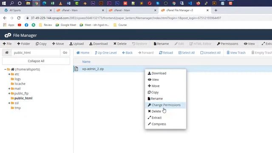This screenshot has height=153, width=272.
Task: Open the Review bookmark folder
Action: click(x=45, y=25)
